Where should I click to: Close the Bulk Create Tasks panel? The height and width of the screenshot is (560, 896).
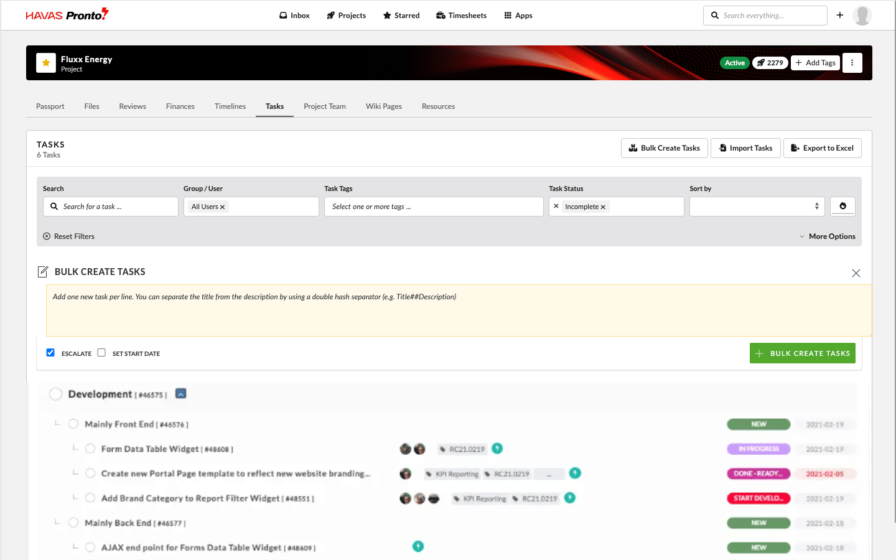tap(856, 273)
